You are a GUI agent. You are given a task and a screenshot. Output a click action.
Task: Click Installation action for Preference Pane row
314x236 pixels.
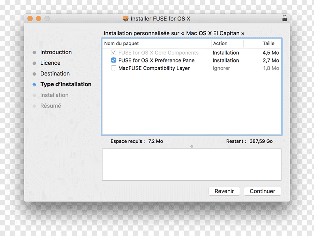coord(226,60)
